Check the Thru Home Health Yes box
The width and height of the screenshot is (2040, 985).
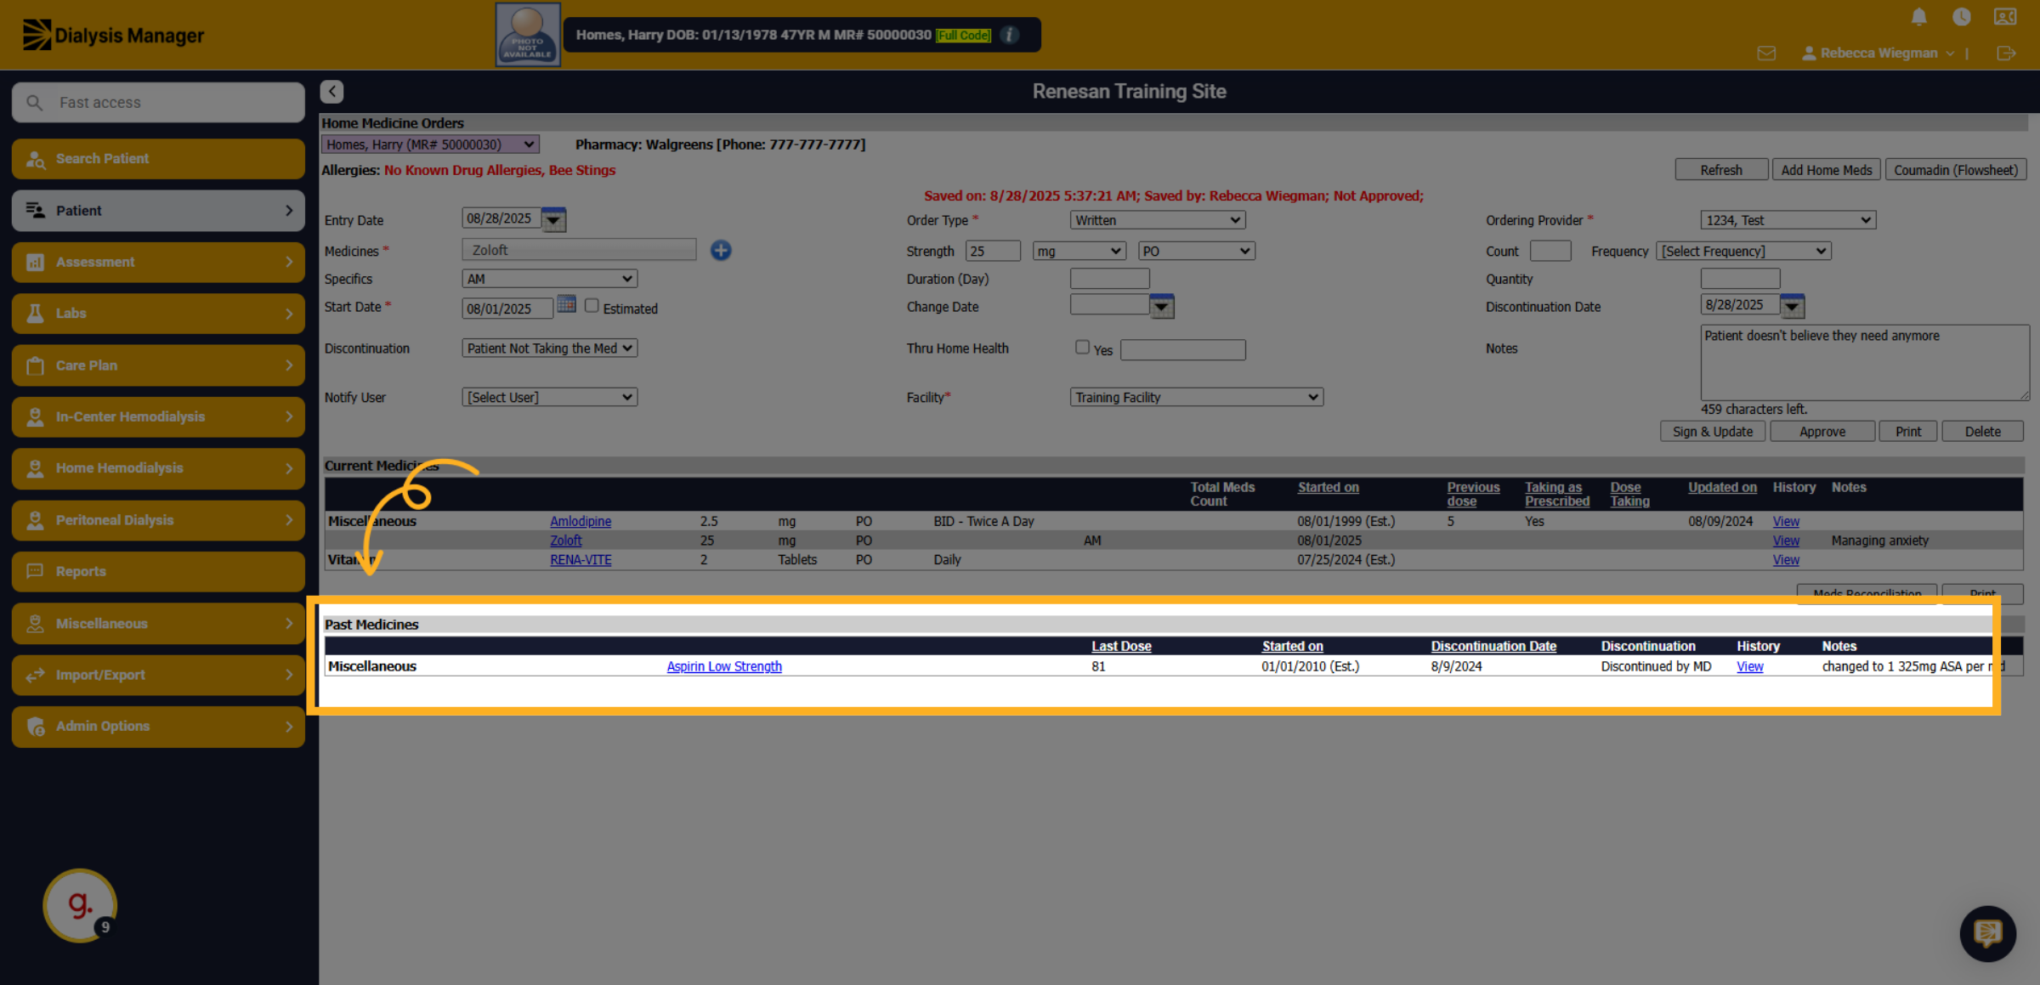pos(1082,347)
